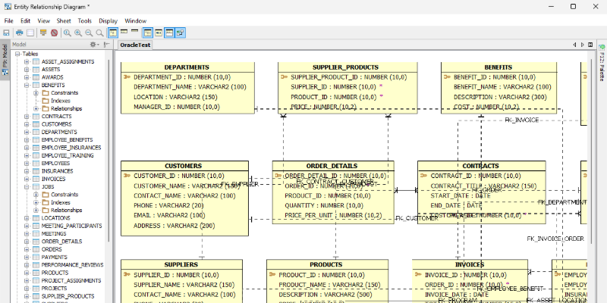Viewport: 607px width, 303px height.
Task: Click the previous tab left arrow
Action: click(x=575, y=45)
